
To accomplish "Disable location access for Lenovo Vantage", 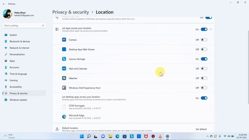I will click(x=204, y=59).
